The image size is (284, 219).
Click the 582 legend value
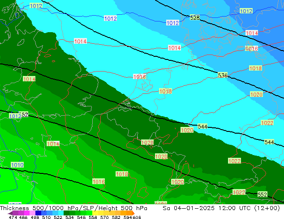point(116,217)
